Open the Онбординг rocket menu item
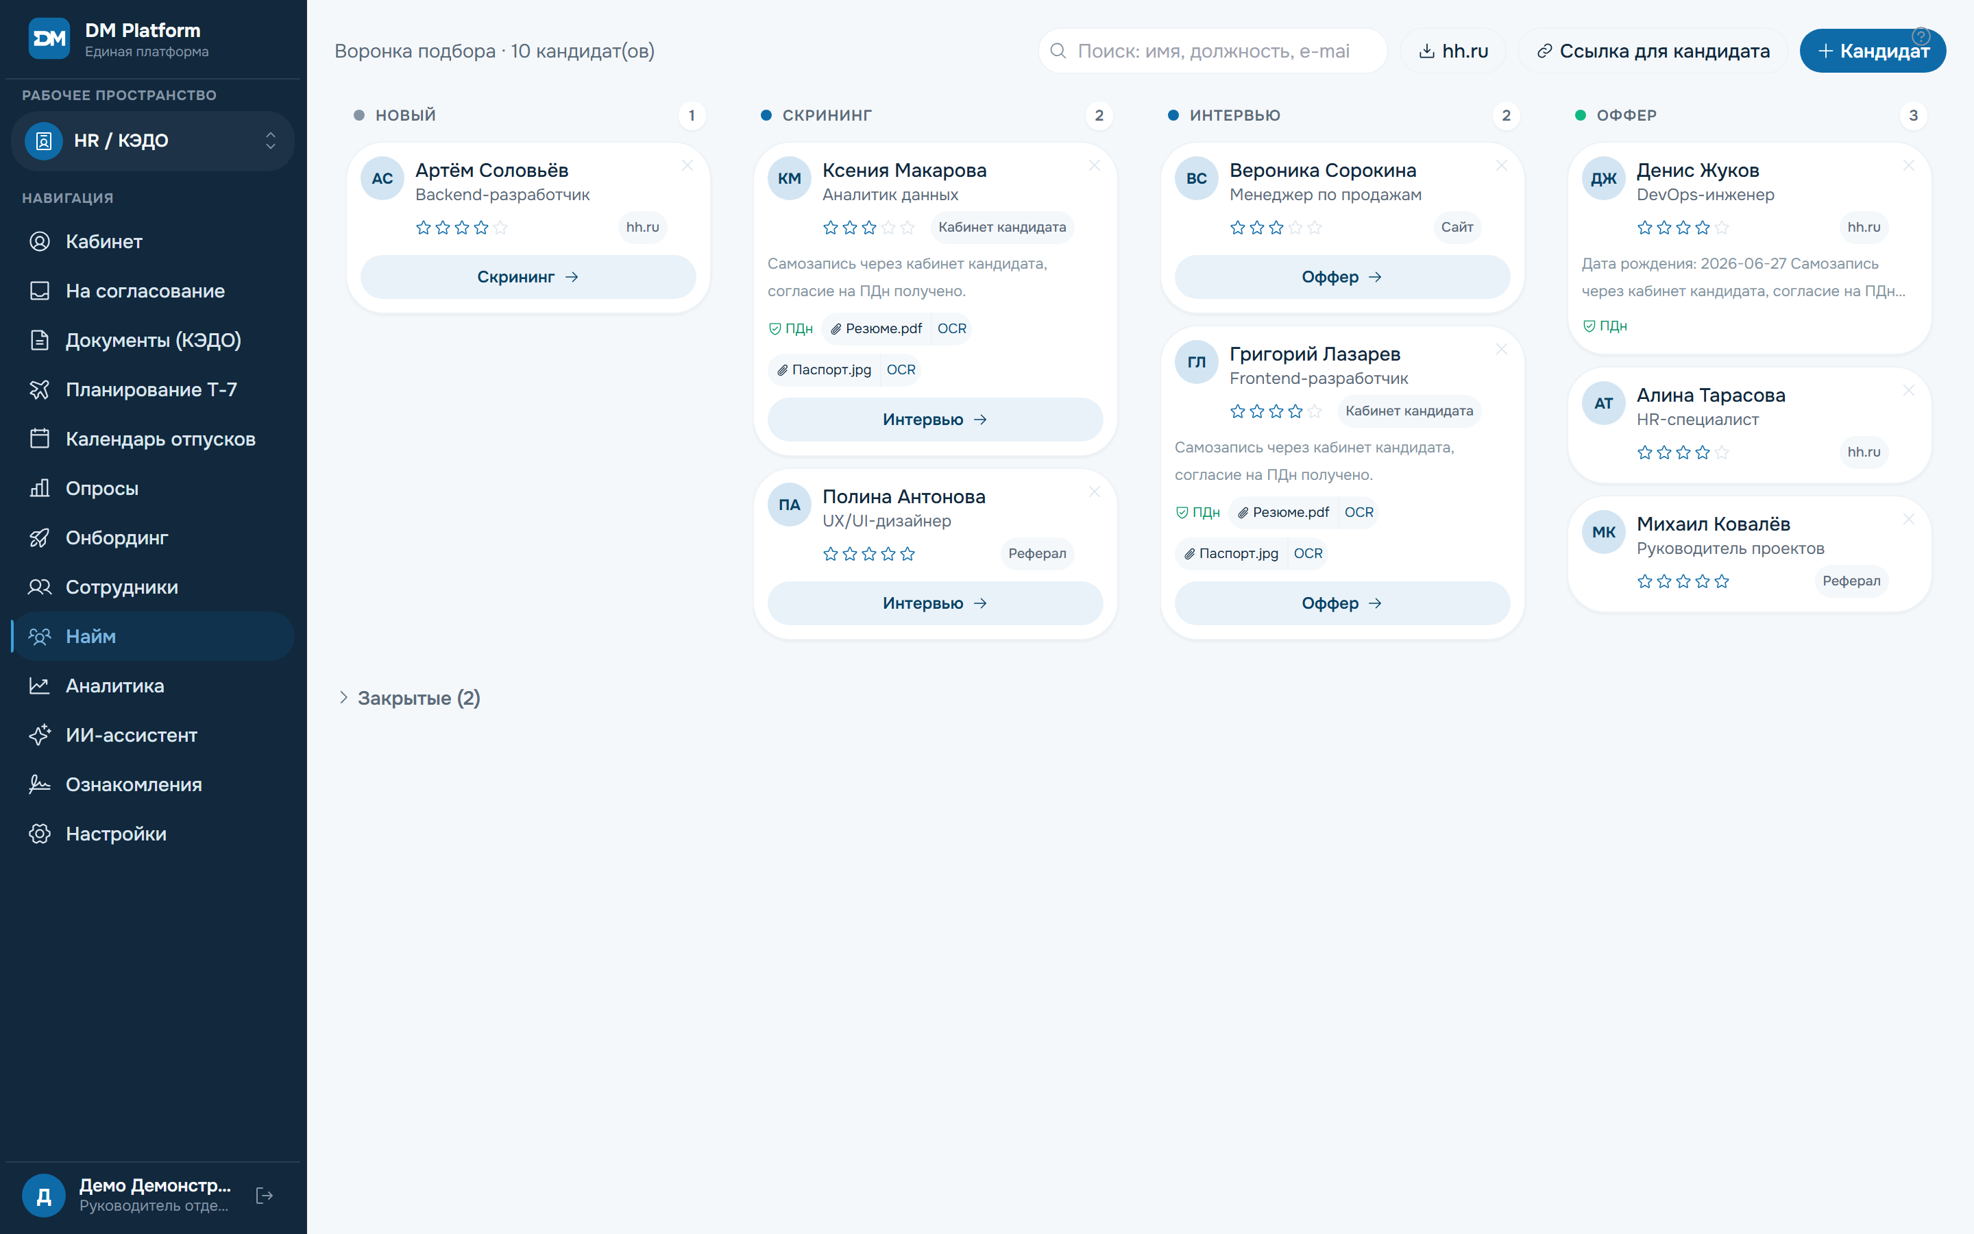1974x1234 pixels. coord(153,538)
